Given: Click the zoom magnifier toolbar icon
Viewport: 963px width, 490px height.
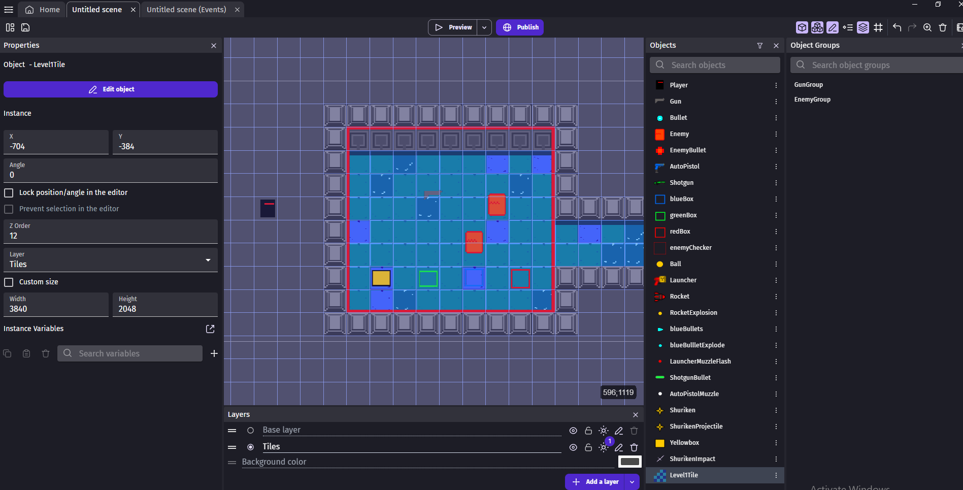Looking at the screenshot, I should [x=927, y=27].
